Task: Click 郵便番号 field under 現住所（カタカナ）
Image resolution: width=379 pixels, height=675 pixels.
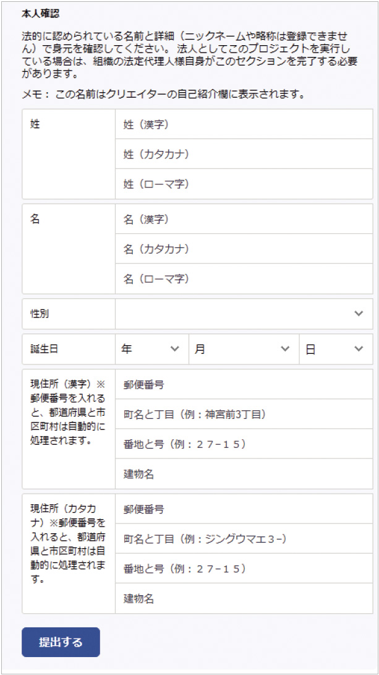Action: [244, 509]
